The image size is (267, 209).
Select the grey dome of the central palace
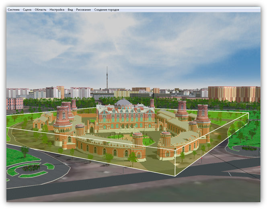click(x=122, y=103)
